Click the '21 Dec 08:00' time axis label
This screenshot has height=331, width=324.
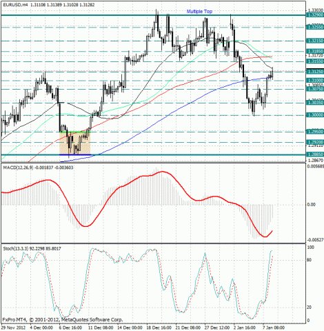(x=188, y=328)
